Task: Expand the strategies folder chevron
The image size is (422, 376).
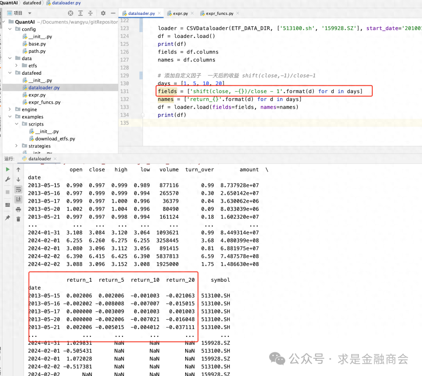Action: point(17,146)
